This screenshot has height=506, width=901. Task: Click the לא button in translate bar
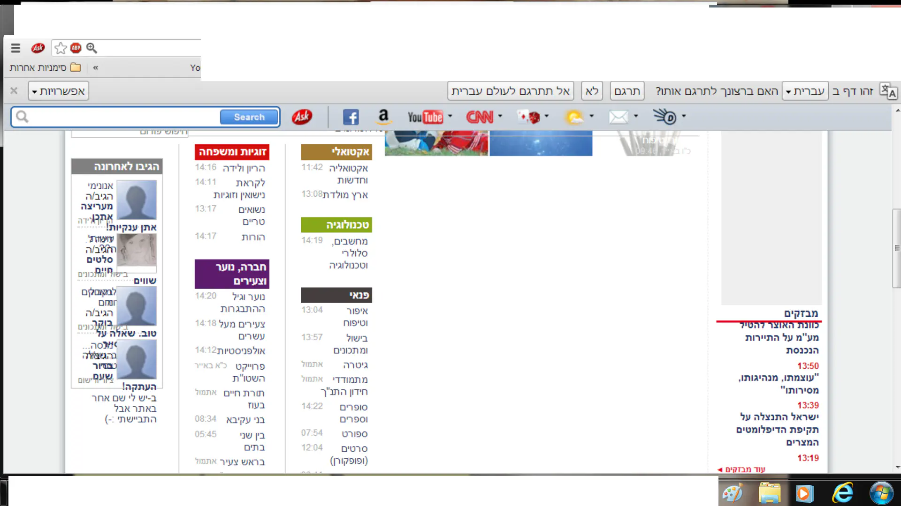(x=592, y=91)
